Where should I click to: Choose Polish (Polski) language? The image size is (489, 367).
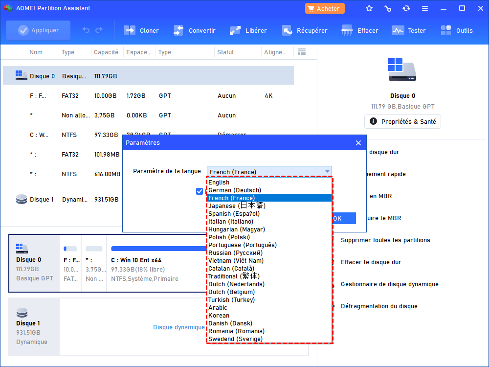(x=269, y=237)
